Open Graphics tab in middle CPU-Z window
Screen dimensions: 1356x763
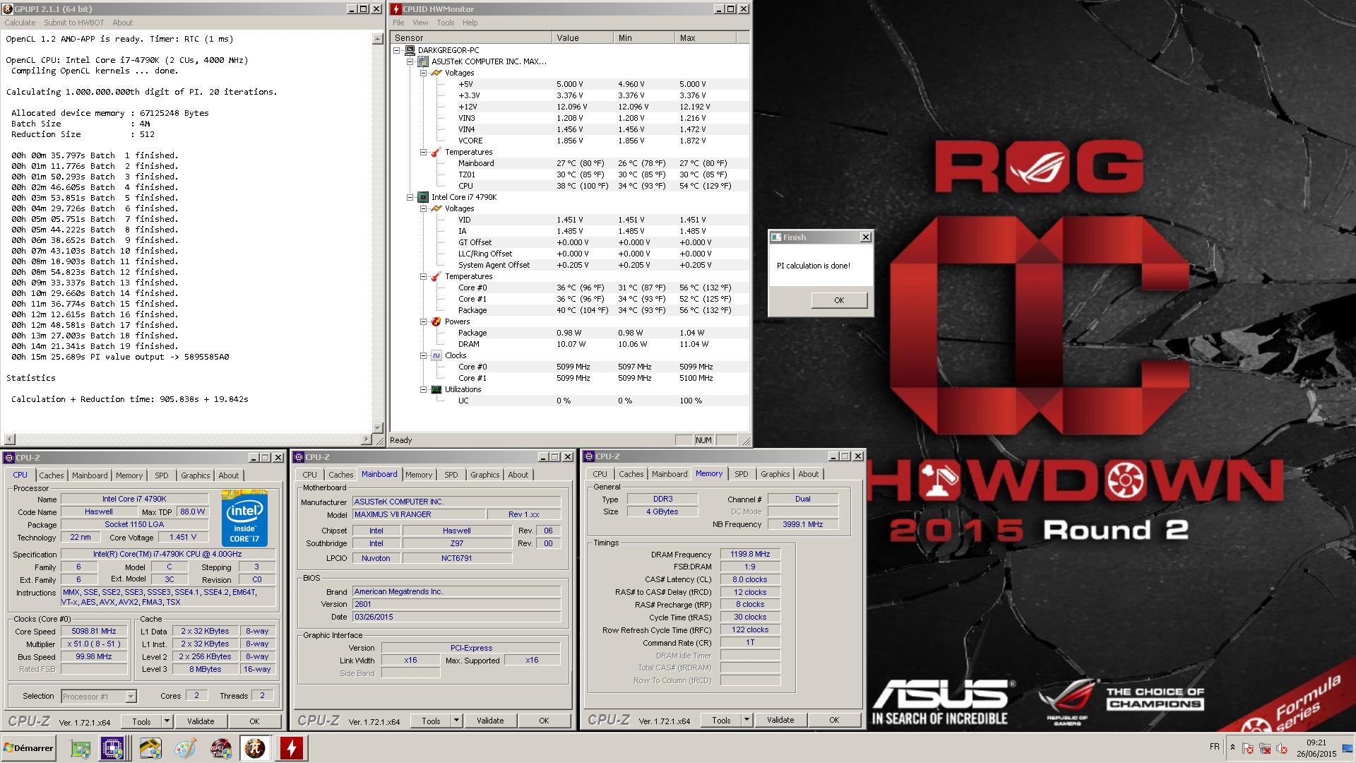coord(485,475)
